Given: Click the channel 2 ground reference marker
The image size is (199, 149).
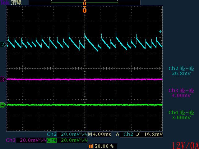Looking at the screenshot, I should 3,45.
